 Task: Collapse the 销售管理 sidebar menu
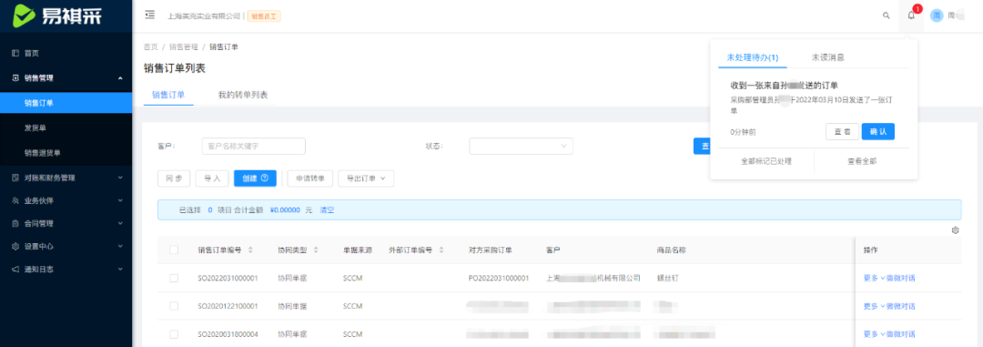[120, 78]
